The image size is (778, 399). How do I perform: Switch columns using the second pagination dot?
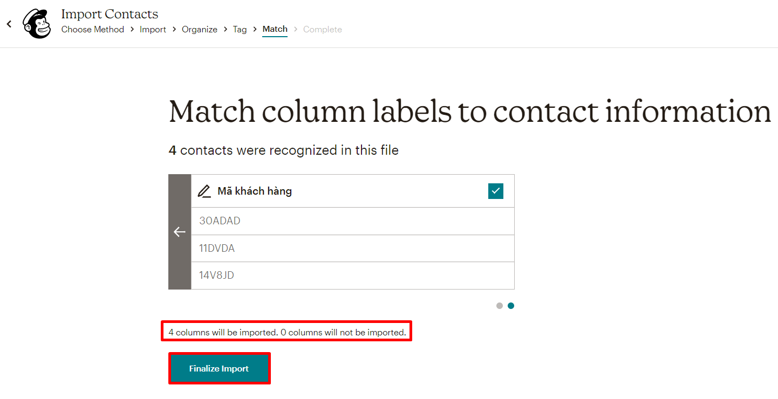click(510, 306)
